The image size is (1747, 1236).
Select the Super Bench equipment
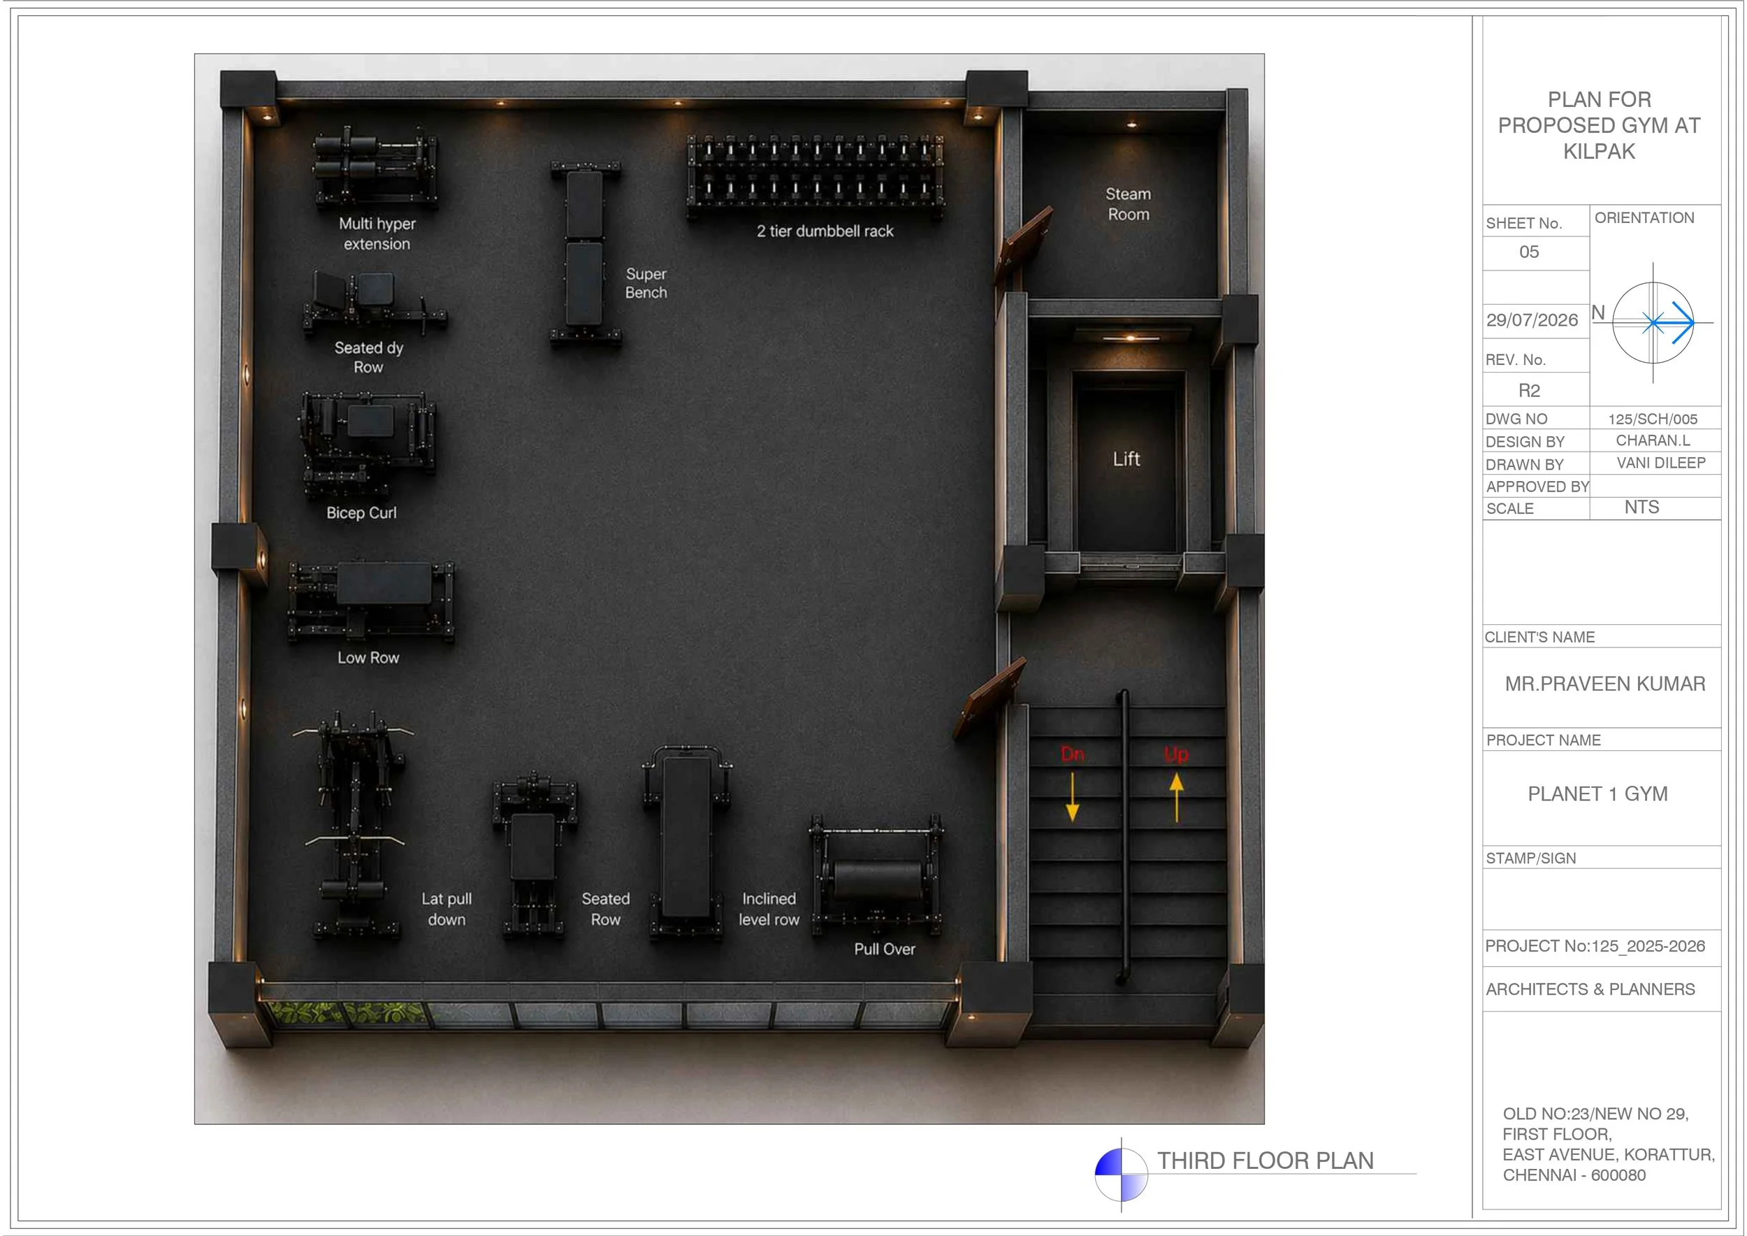[x=585, y=254]
